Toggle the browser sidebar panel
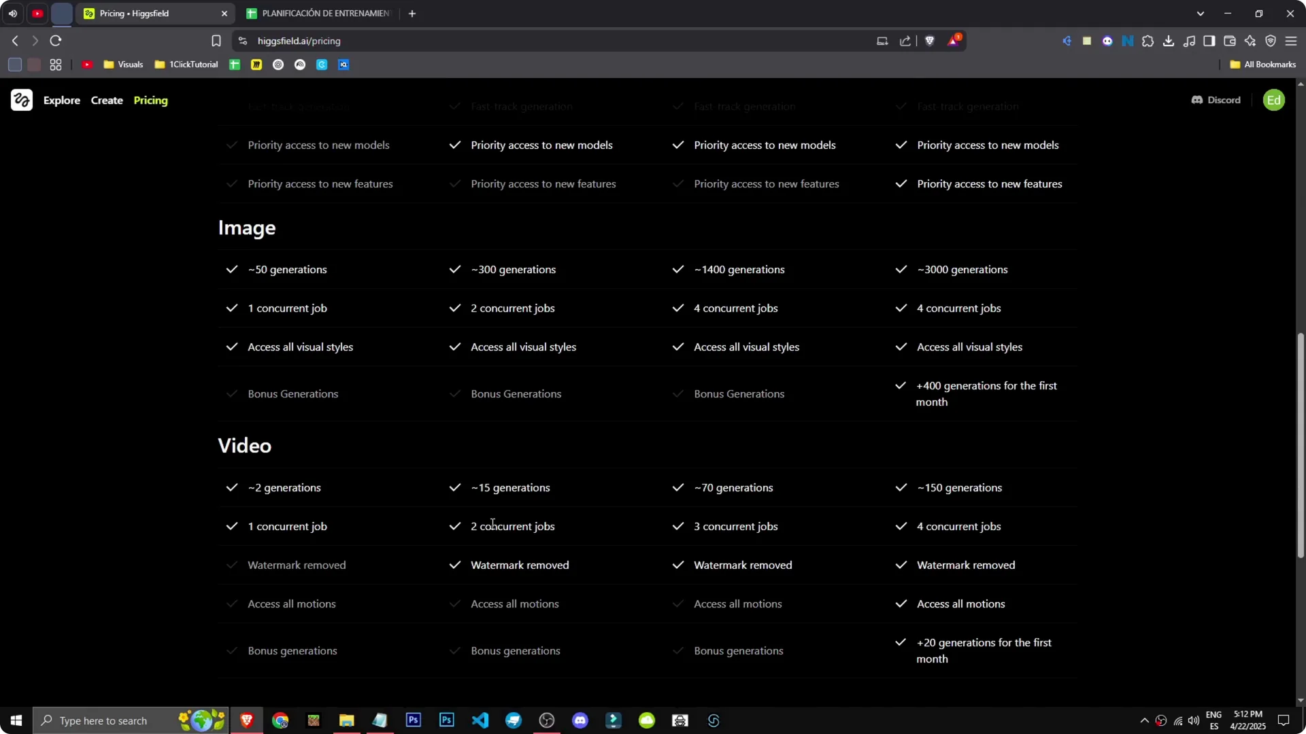Viewport: 1306px width, 734px height. click(1209, 41)
